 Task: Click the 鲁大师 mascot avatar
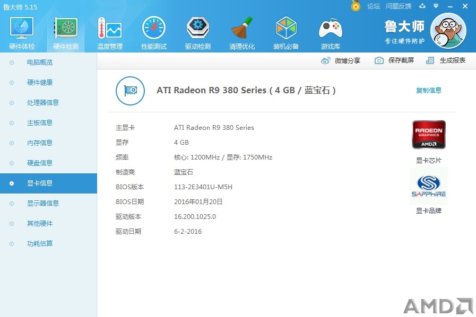(x=449, y=31)
